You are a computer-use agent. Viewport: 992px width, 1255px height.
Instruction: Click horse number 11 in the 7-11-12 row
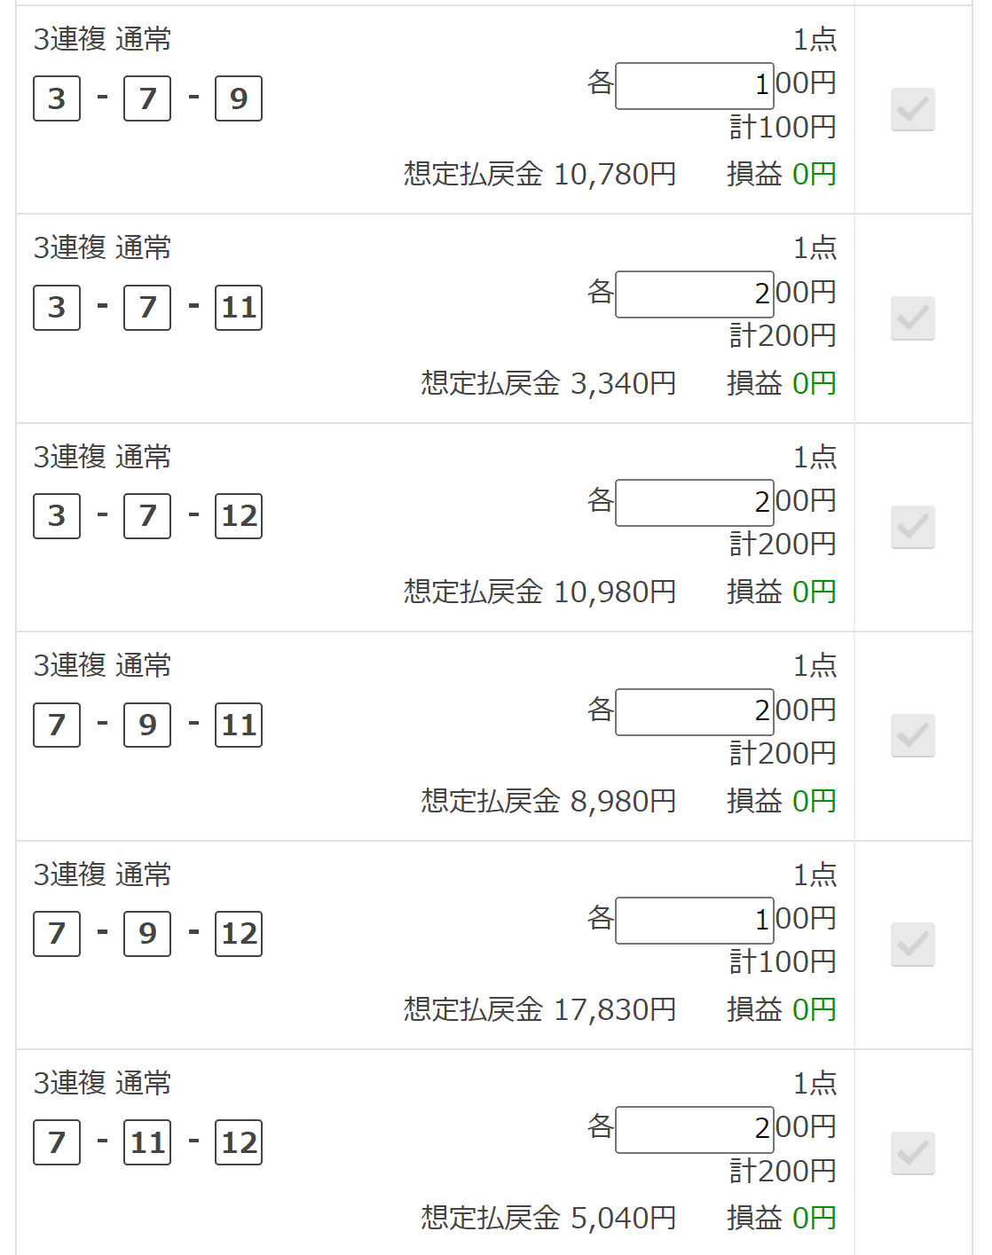pos(147,1142)
